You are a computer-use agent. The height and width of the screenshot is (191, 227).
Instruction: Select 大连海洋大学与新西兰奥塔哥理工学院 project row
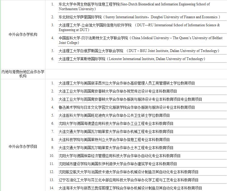click(x=130, y=188)
